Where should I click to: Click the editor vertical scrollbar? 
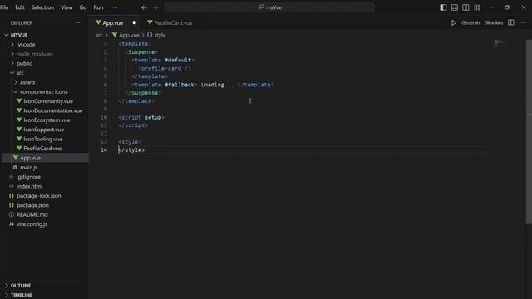point(529,131)
